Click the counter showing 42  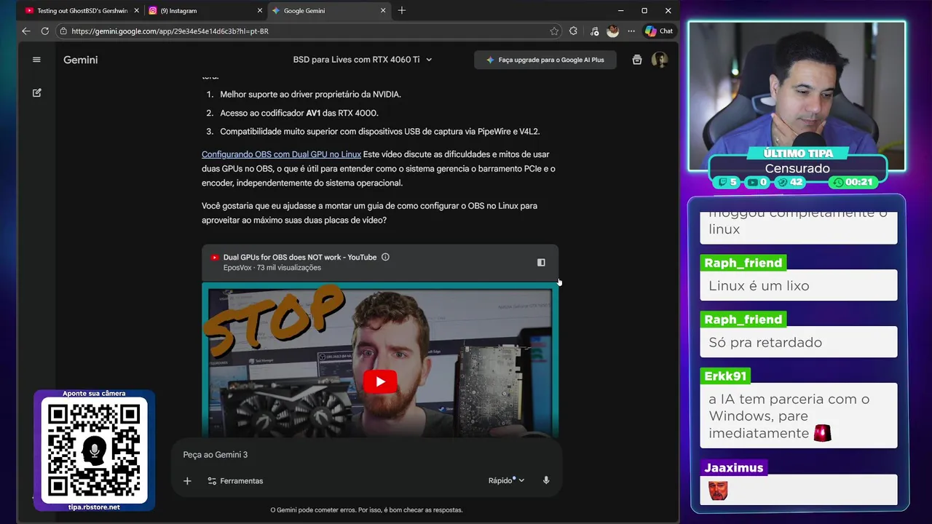[790, 182]
